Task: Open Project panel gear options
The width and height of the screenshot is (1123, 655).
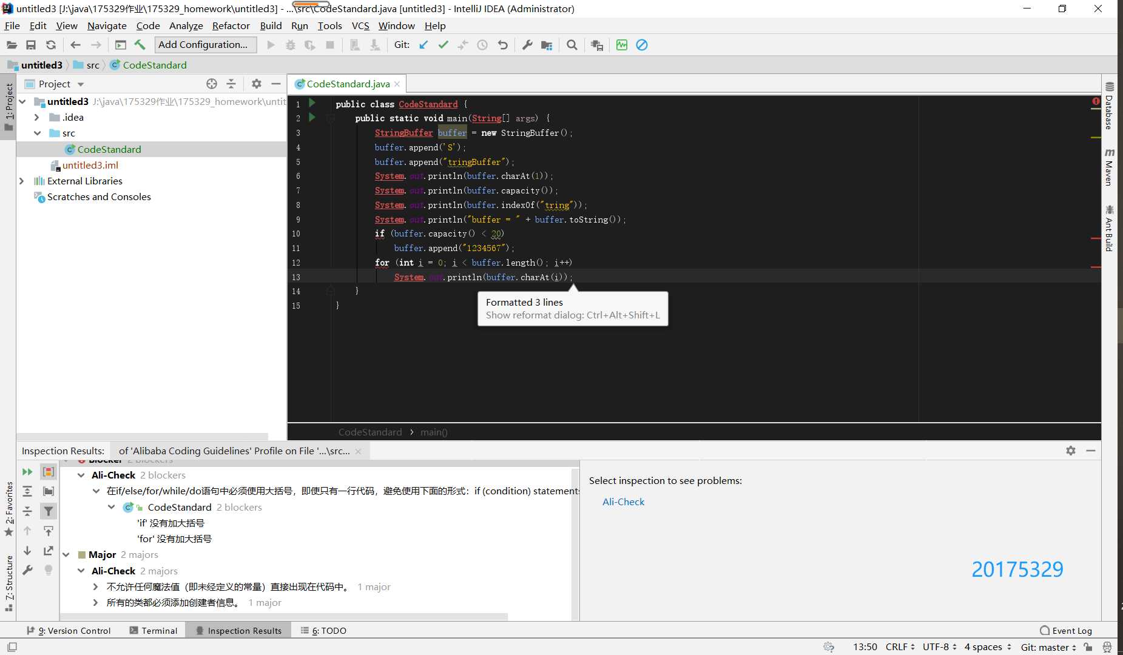Action: [x=257, y=84]
